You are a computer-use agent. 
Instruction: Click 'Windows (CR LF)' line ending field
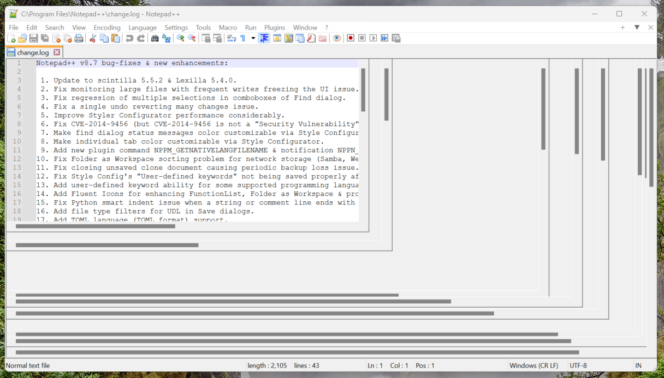coord(533,365)
